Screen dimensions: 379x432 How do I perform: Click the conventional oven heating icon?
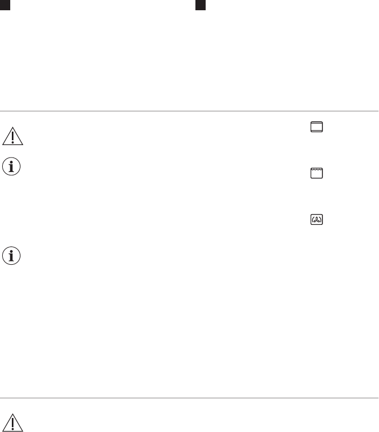click(x=317, y=127)
